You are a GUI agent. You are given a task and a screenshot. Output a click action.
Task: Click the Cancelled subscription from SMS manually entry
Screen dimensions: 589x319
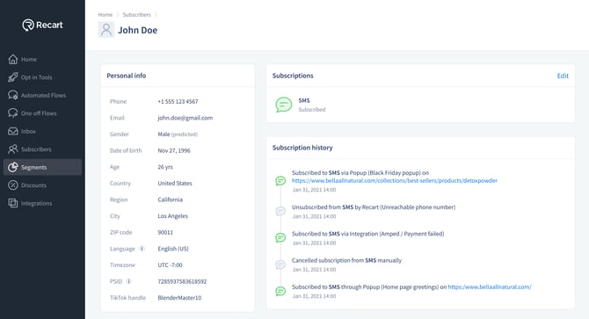[x=346, y=260]
